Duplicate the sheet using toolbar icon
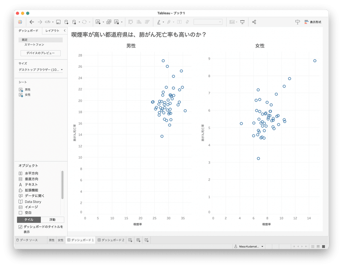The height and width of the screenshot is (268, 343). [x=109, y=22]
